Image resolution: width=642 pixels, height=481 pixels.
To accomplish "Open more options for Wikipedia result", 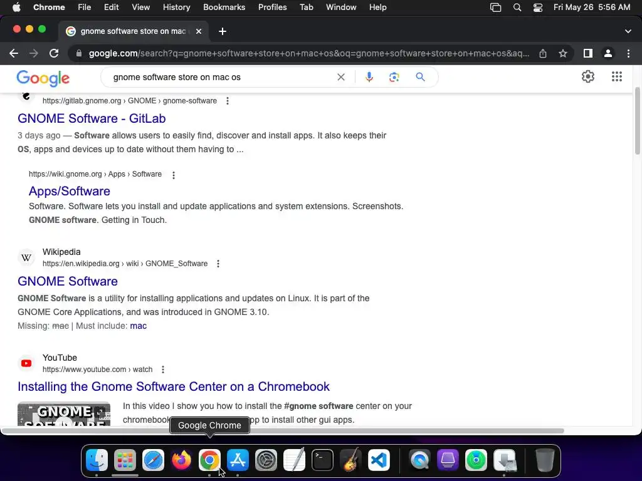I will point(218,264).
